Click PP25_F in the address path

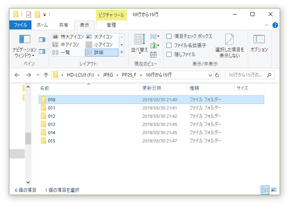coord(129,75)
